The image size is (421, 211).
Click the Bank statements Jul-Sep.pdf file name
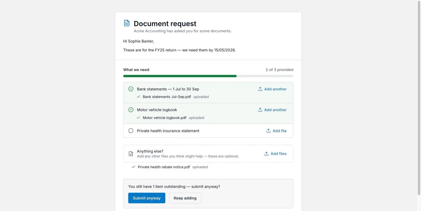click(x=167, y=97)
